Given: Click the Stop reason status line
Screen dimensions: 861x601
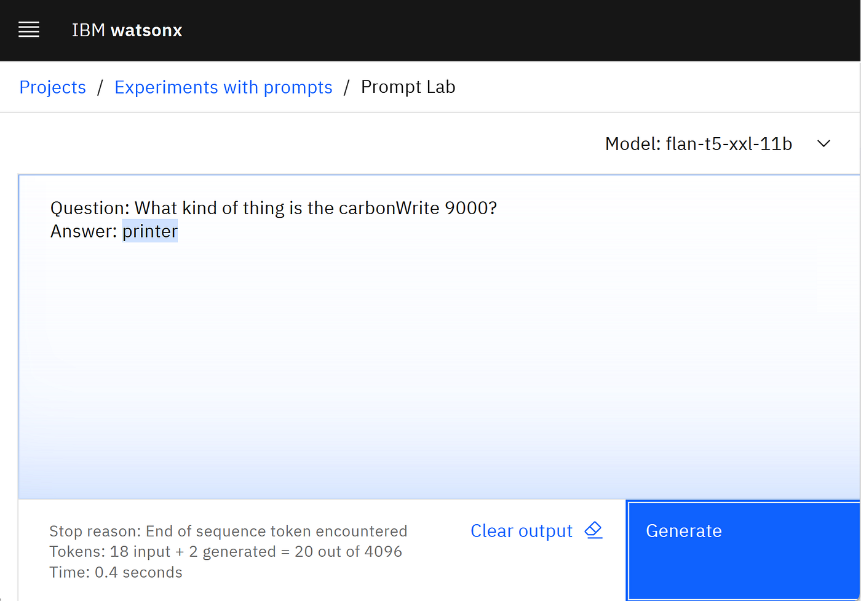Looking at the screenshot, I should click(x=228, y=530).
